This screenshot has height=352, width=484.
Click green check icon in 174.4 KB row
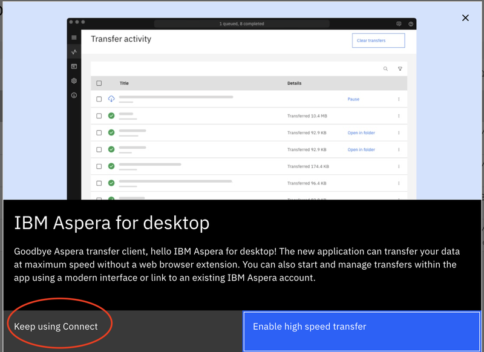pyautogui.click(x=111, y=166)
